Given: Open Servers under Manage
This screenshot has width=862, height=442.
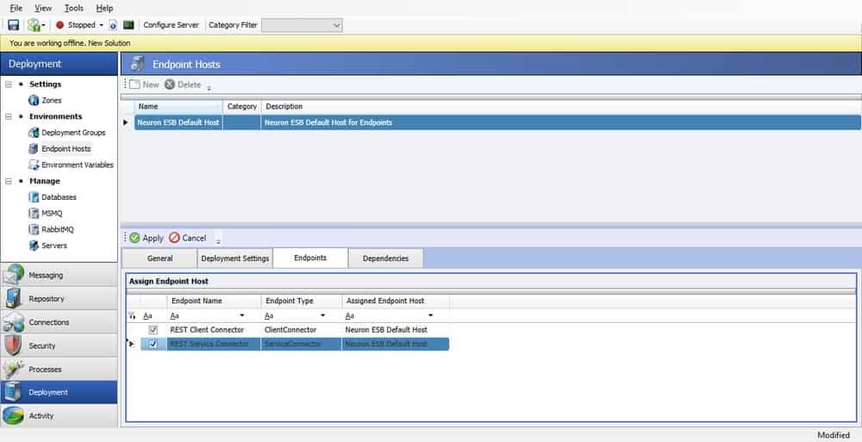Looking at the screenshot, I should point(47,246).
